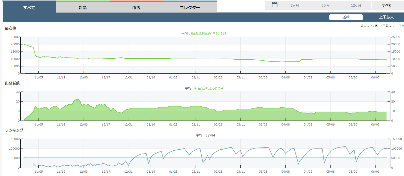Click the ランキング chart heading
The image size is (404, 176).
14,130
